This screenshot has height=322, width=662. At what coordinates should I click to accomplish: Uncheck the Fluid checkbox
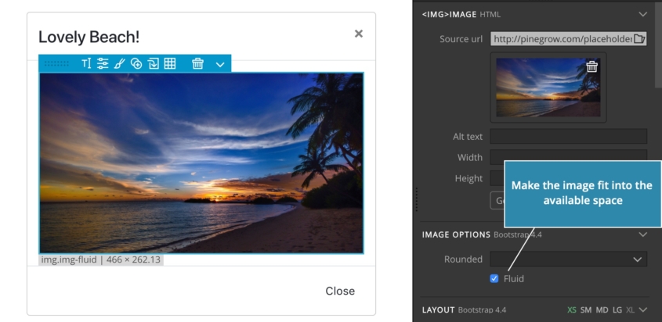point(494,279)
